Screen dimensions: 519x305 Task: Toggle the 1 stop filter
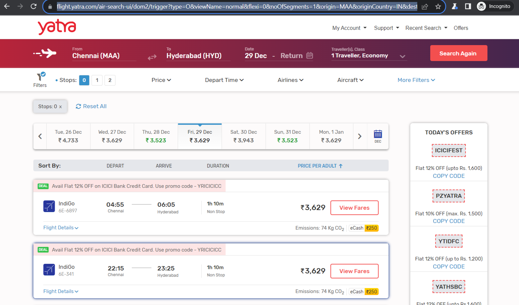tap(97, 80)
